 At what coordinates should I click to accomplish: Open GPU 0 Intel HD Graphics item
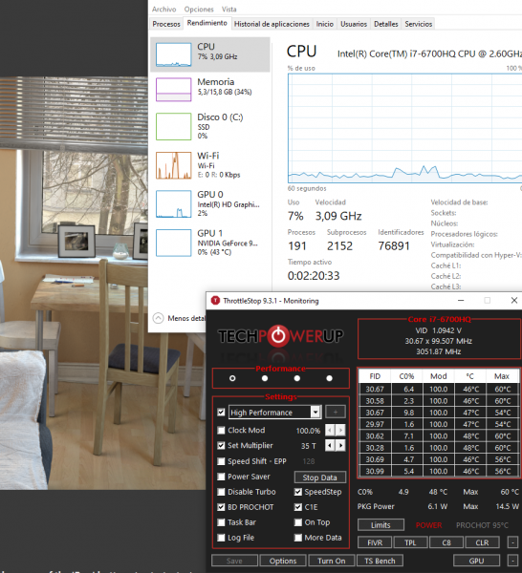[x=210, y=204]
